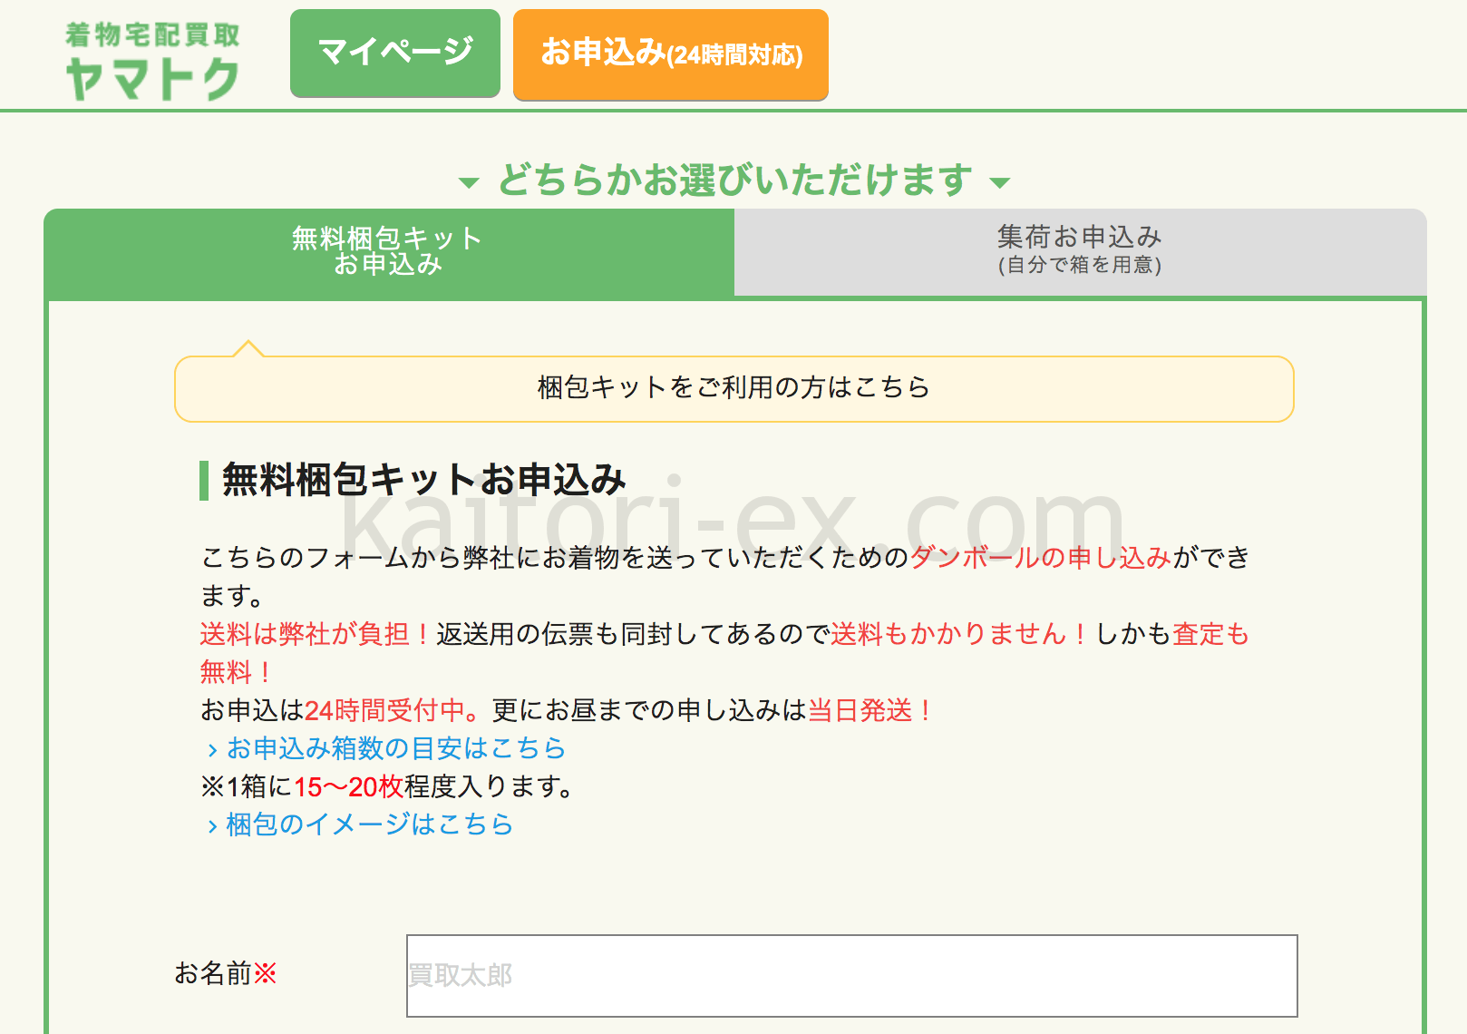1467x1034 pixels.
Task: Click the 当日発送！ text
Action: 871,710
